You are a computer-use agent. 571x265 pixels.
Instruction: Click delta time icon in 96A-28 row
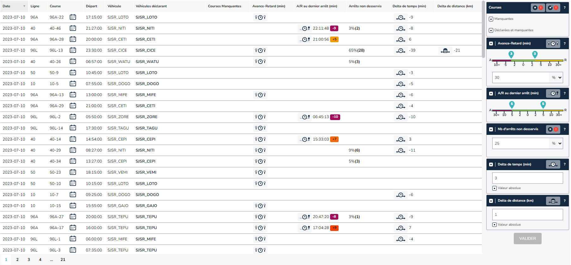401,39
